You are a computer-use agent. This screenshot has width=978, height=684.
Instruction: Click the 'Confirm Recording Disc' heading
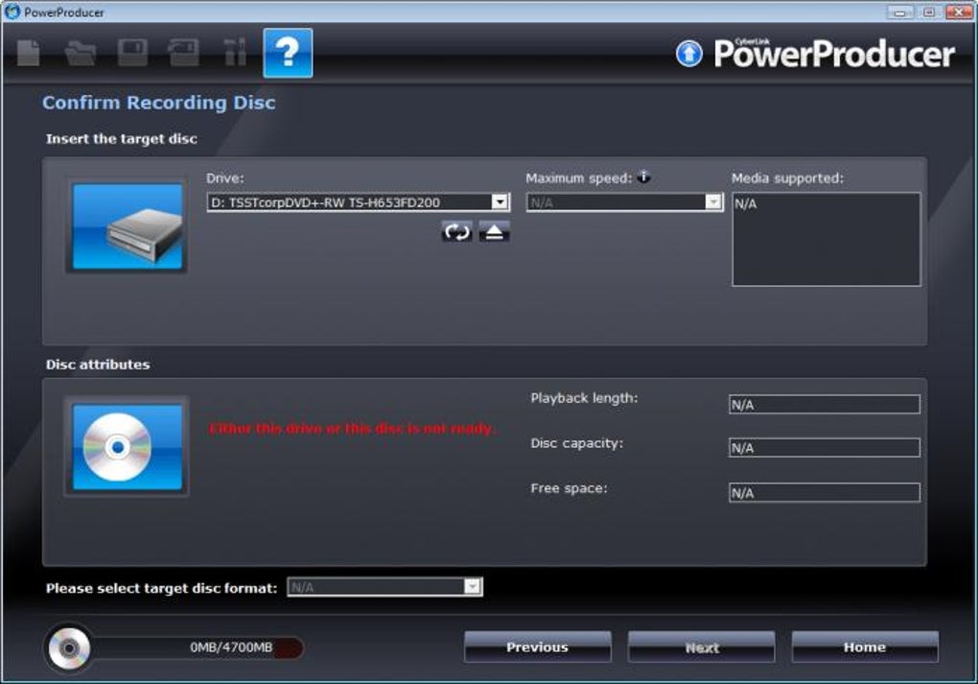[x=158, y=103]
